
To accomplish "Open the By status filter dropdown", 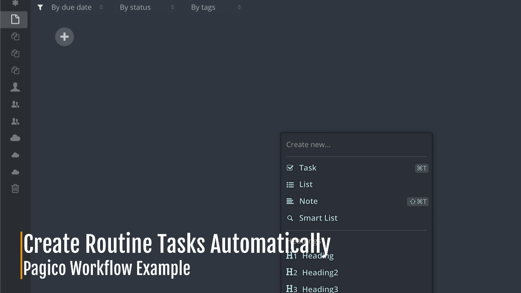I will pos(147,7).
